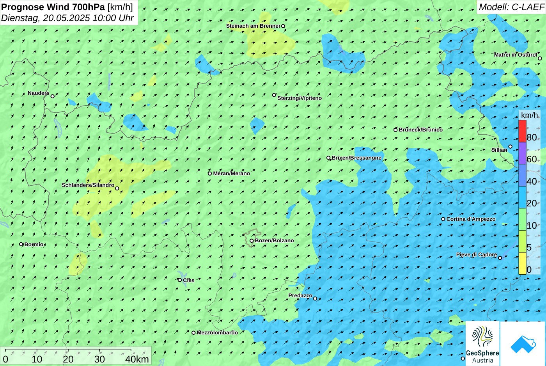Click the 20 tick on scale bar
The image size is (546, 366).
pos(68,359)
